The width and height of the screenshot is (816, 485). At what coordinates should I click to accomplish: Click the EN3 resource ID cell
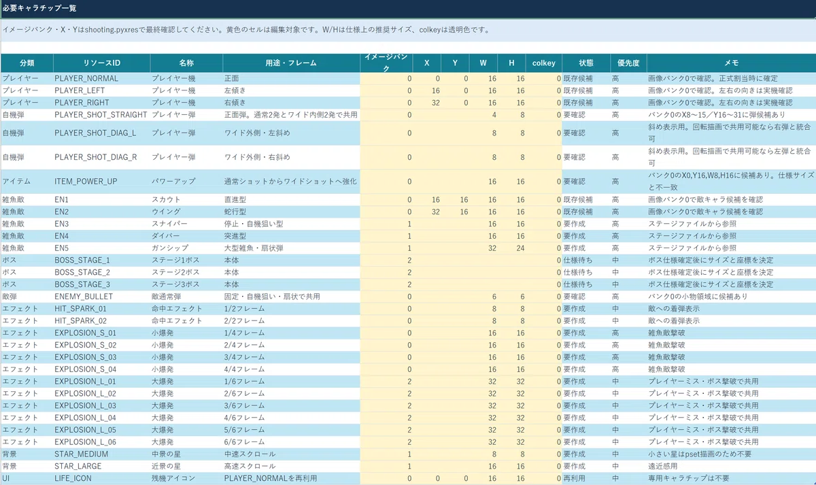(101, 224)
